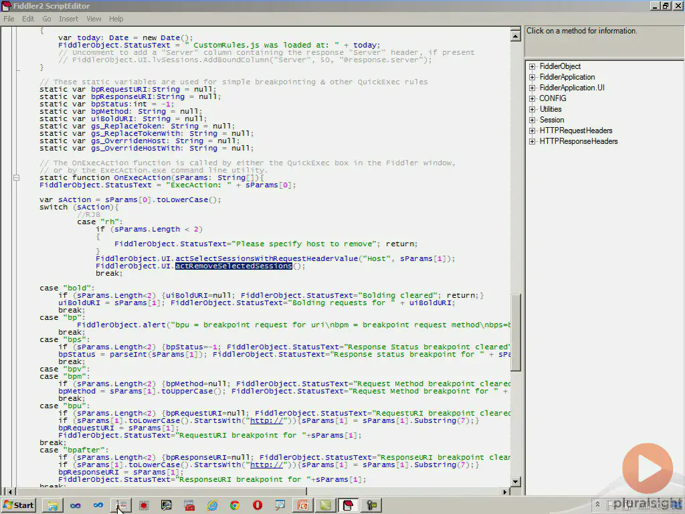
Task: Click the 'Please specify host to remove' string
Action: 304,244
